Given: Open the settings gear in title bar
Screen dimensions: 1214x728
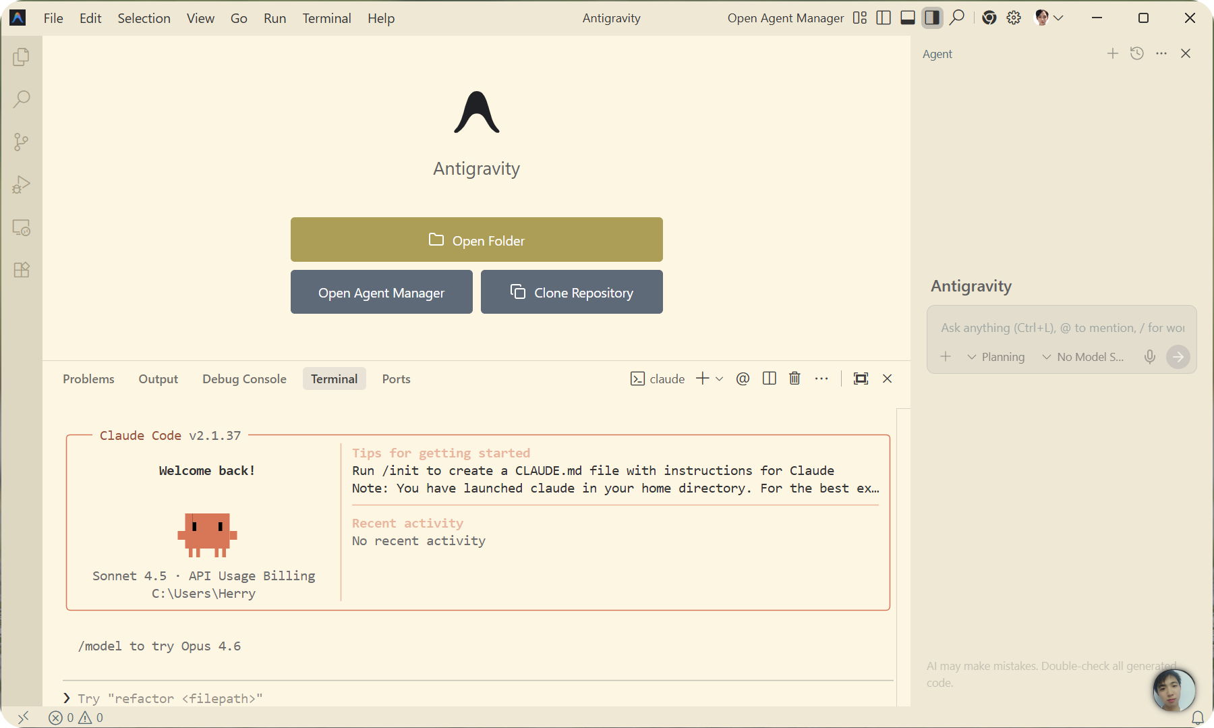Looking at the screenshot, I should pos(1014,18).
